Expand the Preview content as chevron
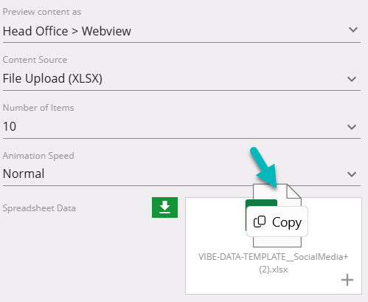 click(353, 30)
